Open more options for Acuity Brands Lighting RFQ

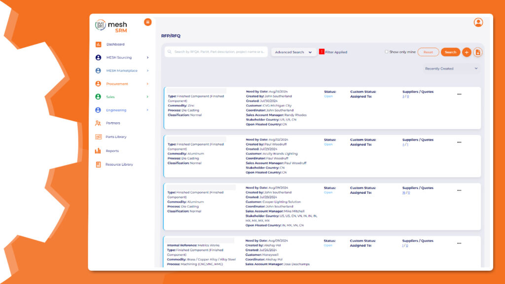[x=459, y=142]
